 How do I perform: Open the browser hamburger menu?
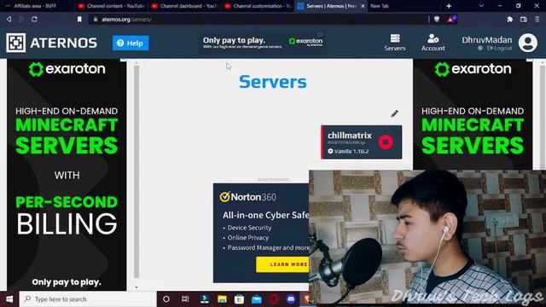[537, 19]
